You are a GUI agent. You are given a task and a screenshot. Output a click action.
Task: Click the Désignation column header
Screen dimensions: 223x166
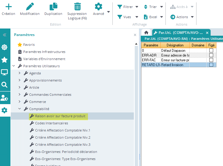pos(175,45)
